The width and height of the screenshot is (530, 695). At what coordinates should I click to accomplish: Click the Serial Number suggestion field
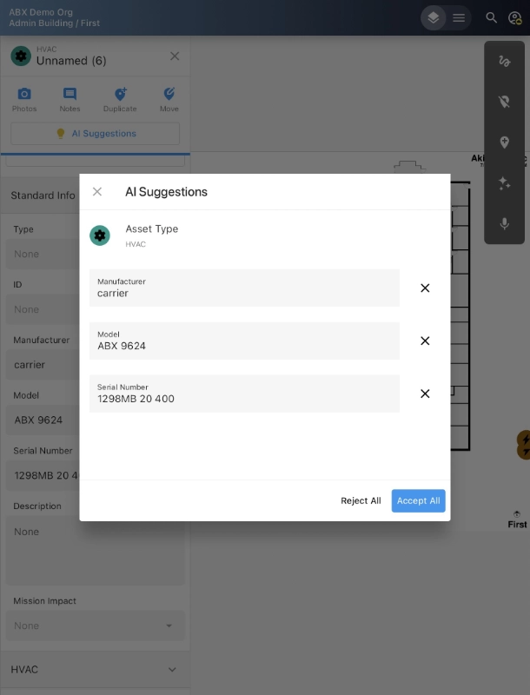tap(244, 394)
